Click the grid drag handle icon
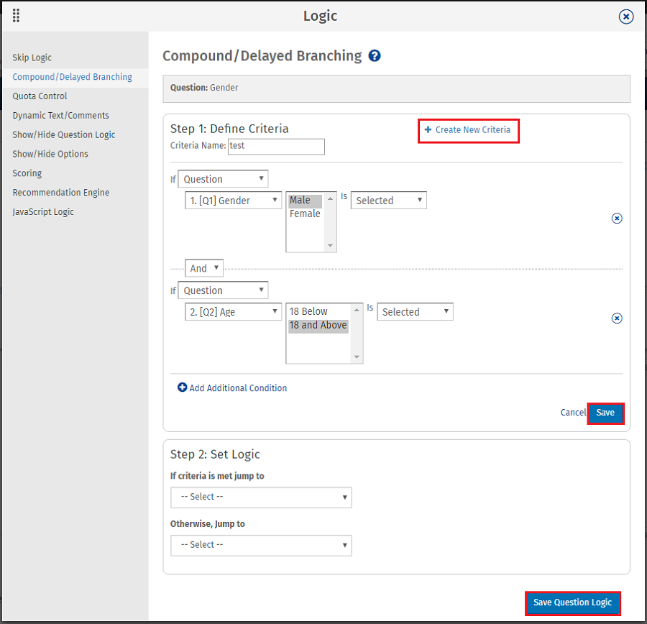Image resolution: width=647 pixels, height=624 pixels. click(16, 16)
